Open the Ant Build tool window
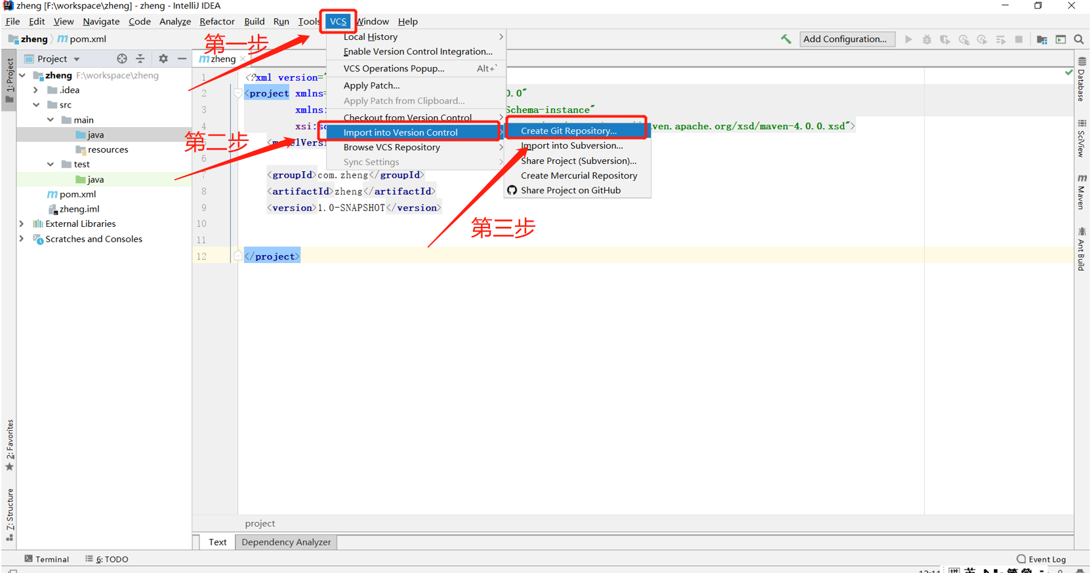1091x573 pixels. click(x=1082, y=249)
